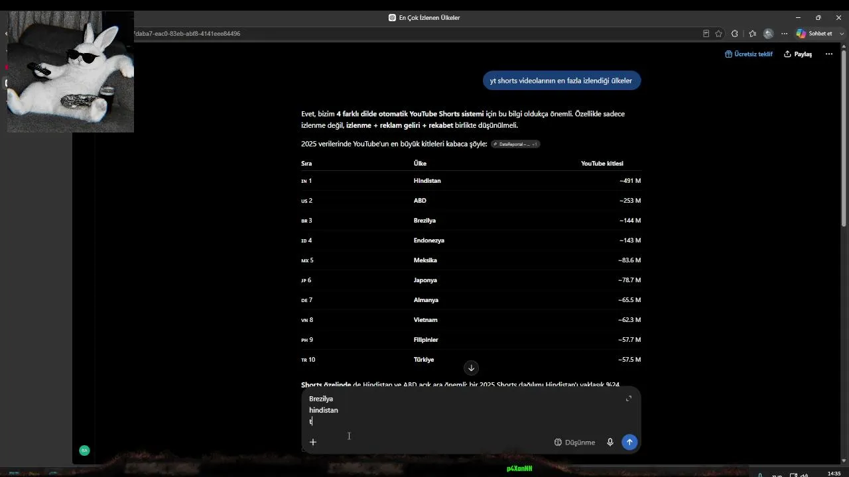Click the IN 1 rank cell
The width and height of the screenshot is (849, 477).
click(x=306, y=181)
